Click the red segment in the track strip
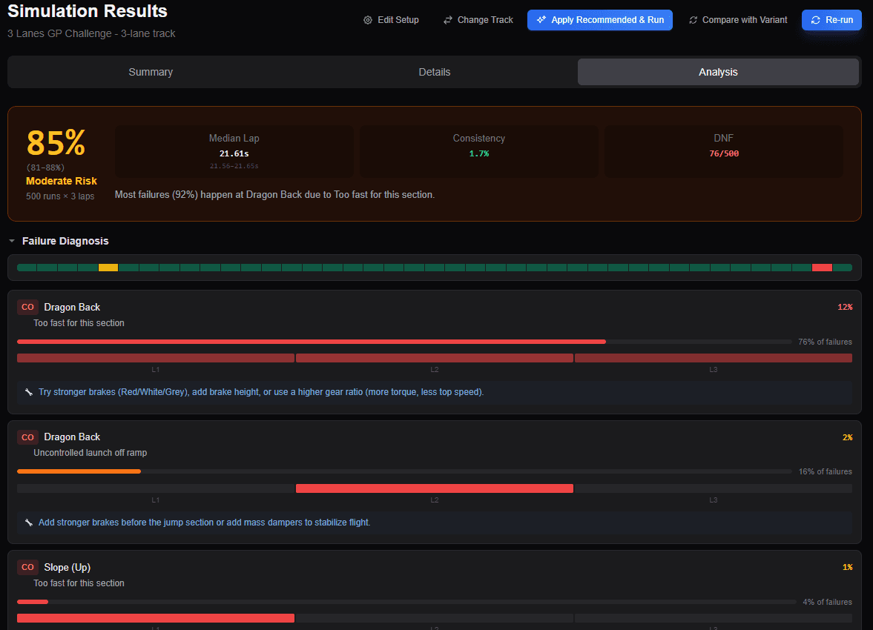The width and height of the screenshot is (873, 630). point(822,268)
